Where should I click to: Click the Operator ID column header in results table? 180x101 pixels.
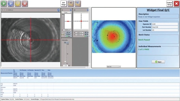tap(38, 70)
